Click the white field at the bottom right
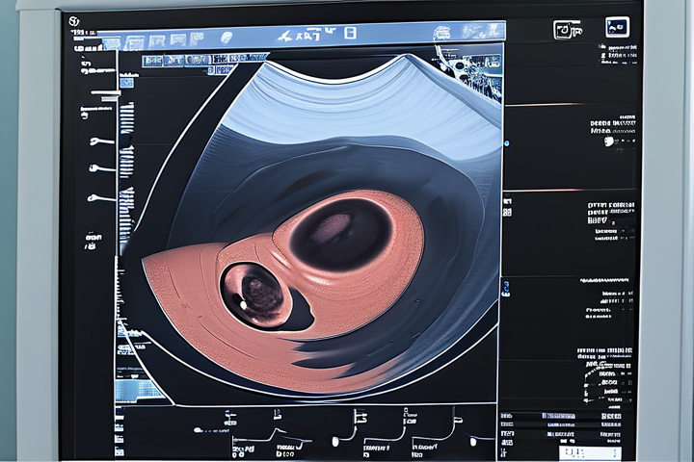Image resolution: width=694 pixels, height=462 pixels. click(x=589, y=451)
